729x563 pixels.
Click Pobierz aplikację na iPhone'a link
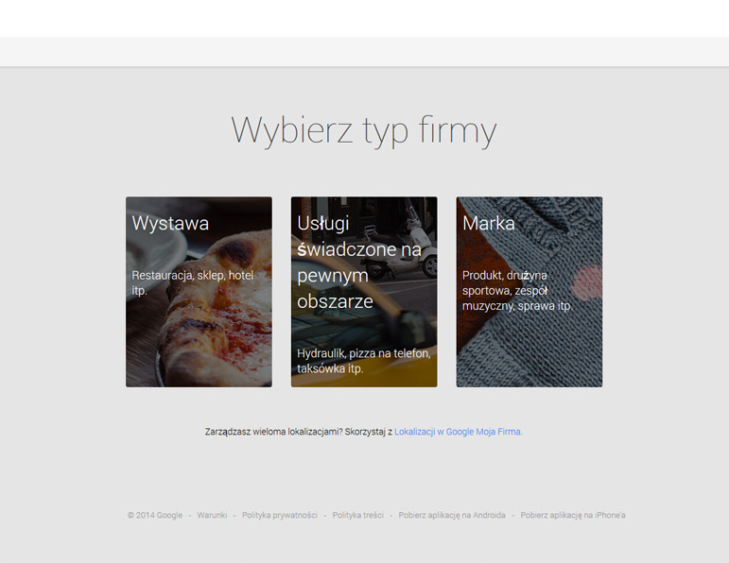pyautogui.click(x=573, y=515)
